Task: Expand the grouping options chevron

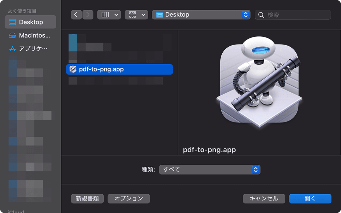Action: [143, 15]
